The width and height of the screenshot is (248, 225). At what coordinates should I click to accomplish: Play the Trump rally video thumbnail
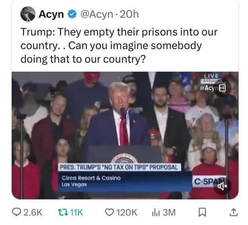coord(125,136)
